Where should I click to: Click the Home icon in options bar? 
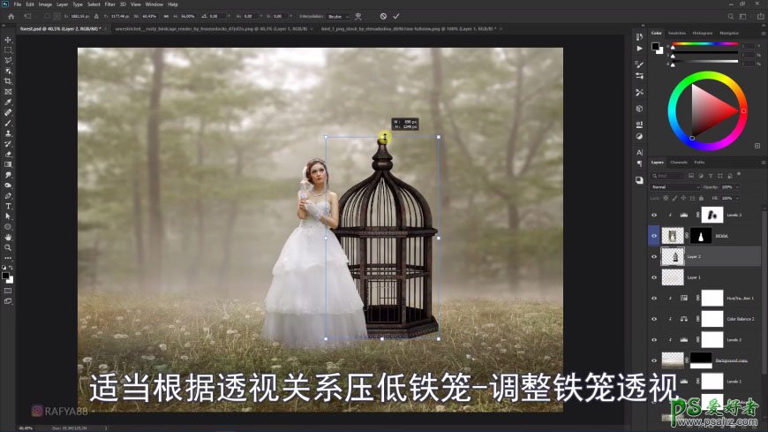11,16
